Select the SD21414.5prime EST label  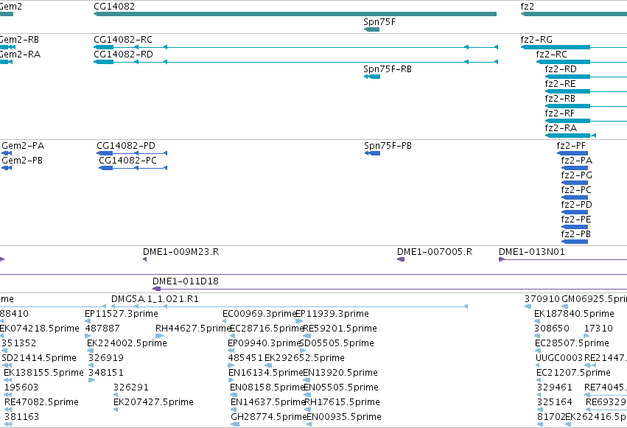click(x=39, y=359)
